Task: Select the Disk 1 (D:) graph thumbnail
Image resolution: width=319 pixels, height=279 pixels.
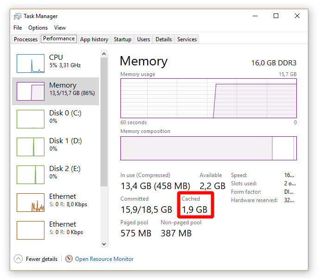Action: (31, 147)
